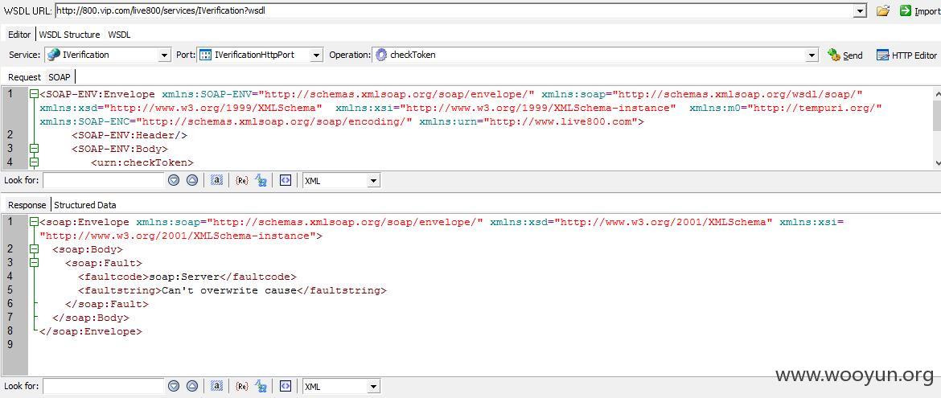This screenshot has width=941, height=398.
Task: Open the request XML language dropdown
Action: [x=373, y=180]
